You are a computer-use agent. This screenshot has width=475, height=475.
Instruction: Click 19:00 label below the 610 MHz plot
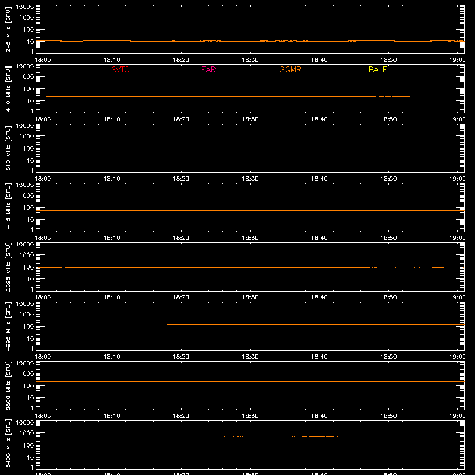click(x=457, y=179)
